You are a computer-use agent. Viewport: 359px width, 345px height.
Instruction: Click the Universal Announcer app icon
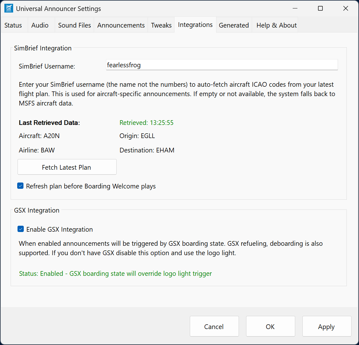tap(9, 8)
